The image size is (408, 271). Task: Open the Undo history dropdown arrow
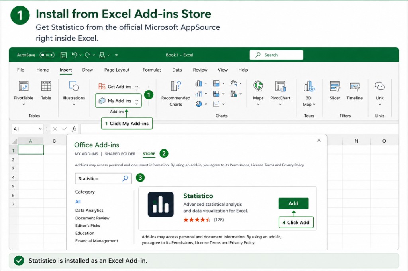click(80, 55)
